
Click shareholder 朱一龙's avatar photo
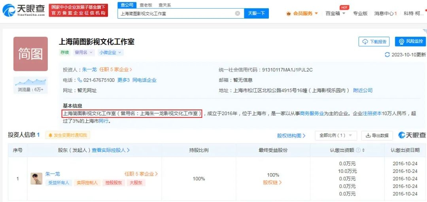pos(36,179)
